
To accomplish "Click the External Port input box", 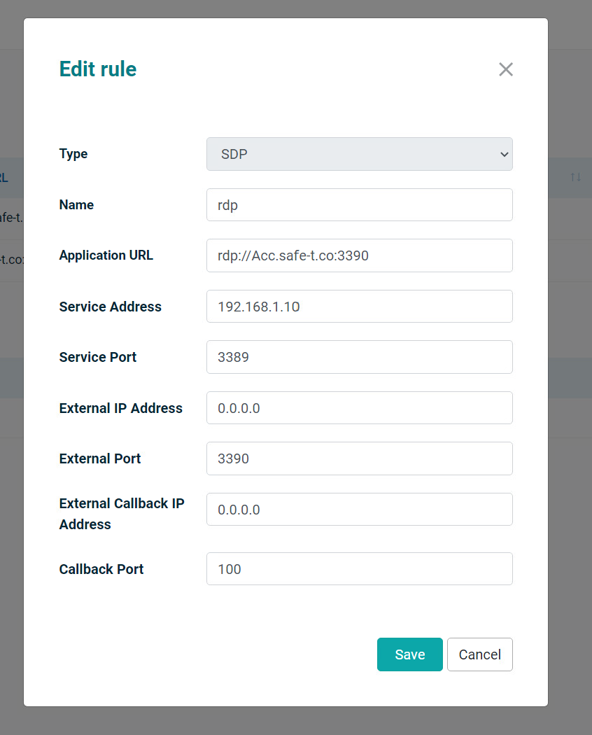I will coord(359,458).
